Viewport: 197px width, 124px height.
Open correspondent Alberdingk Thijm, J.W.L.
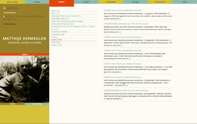click(60, 19)
